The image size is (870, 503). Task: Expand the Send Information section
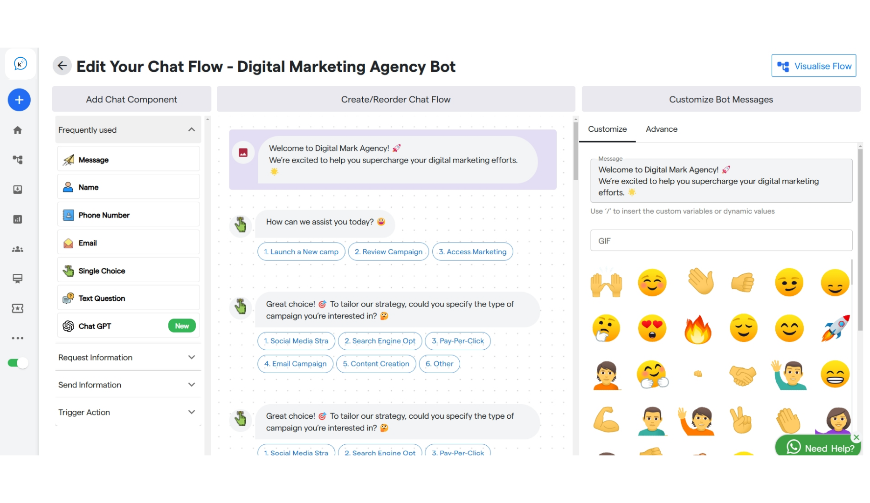(128, 385)
